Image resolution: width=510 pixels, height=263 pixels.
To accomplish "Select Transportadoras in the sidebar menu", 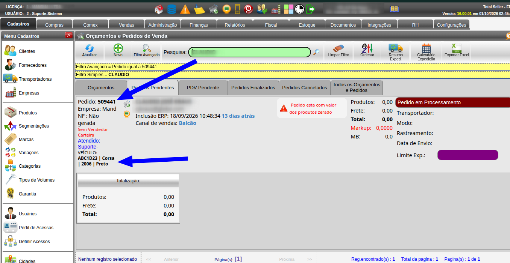I will (35, 79).
